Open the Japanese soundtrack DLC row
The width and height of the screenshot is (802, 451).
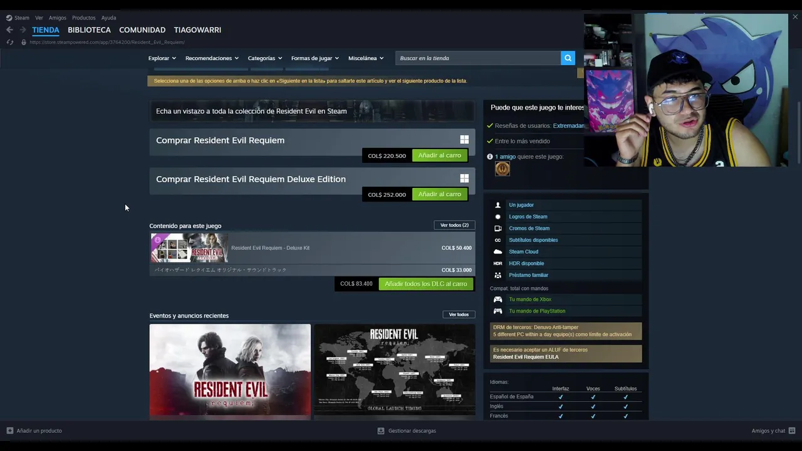(312, 270)
